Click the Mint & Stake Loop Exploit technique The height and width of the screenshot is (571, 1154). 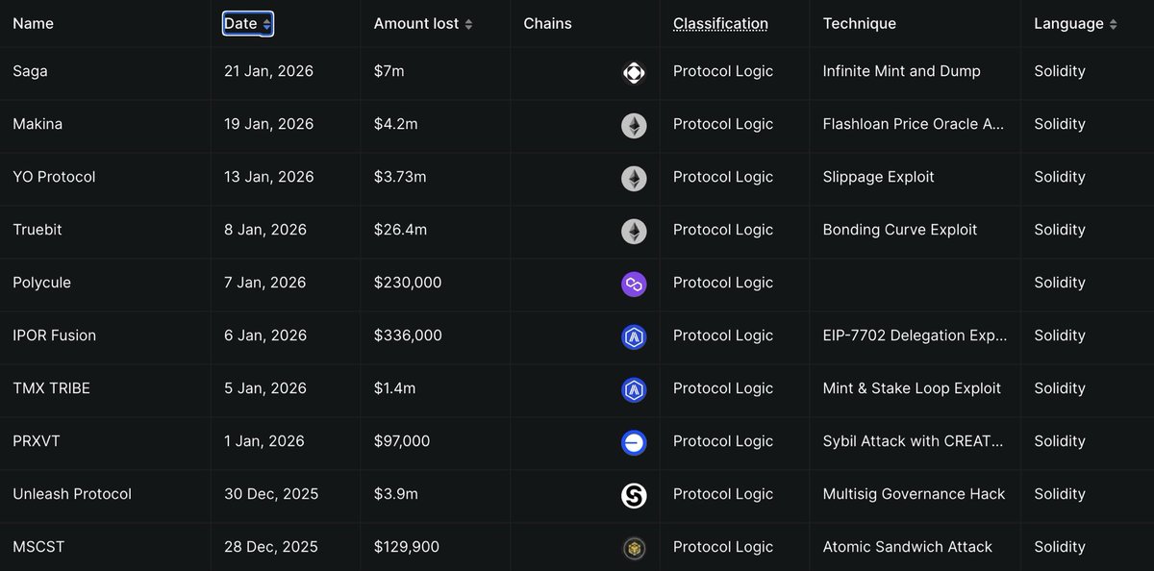[912, 388]
